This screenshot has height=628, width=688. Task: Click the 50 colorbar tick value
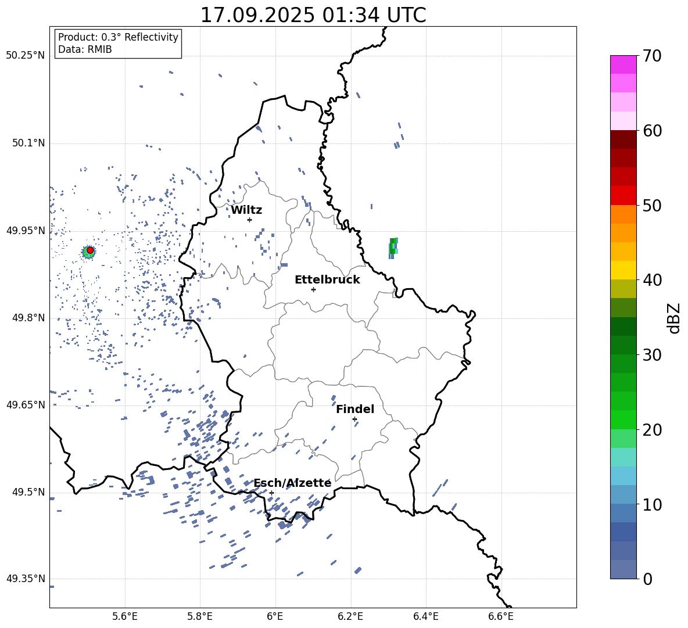coord(653,205)
